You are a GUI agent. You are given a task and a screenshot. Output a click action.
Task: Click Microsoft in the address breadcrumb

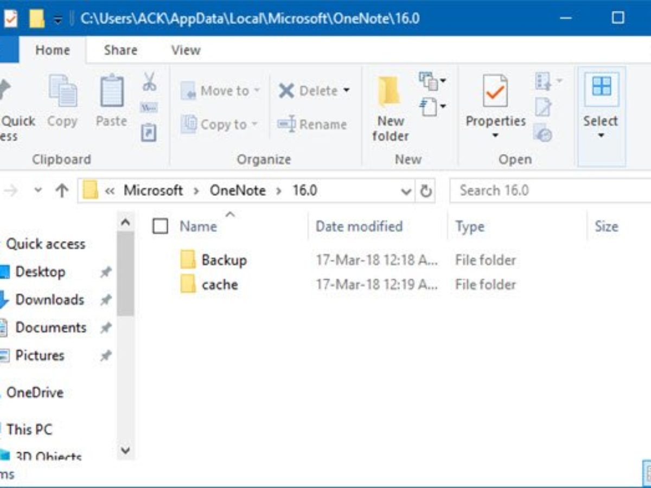(154, 190)
